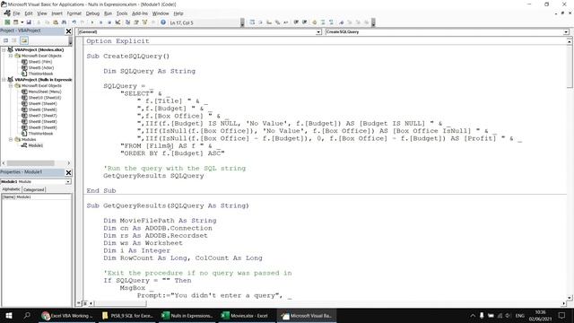The height and width of the screenshot is (323, 574).
Task: Click the Reset stop icon
Action: [x=109, y=22]
